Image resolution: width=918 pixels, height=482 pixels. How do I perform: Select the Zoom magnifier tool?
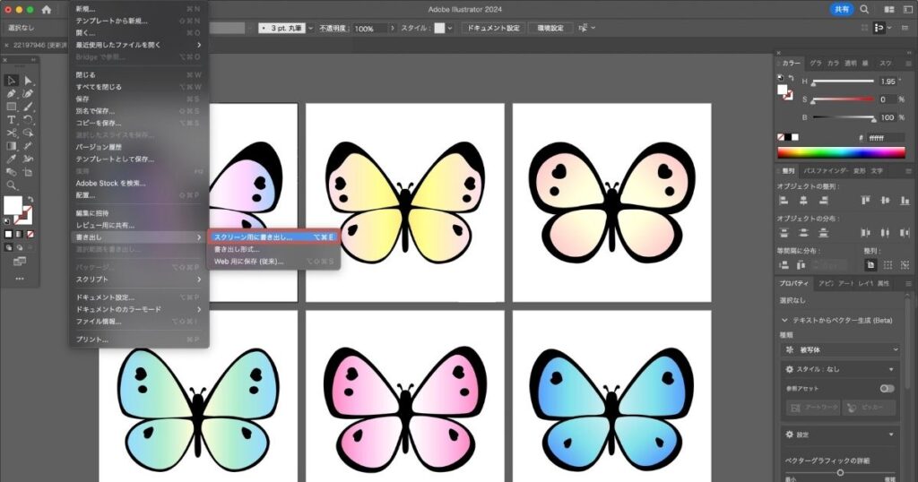point(12,185)
